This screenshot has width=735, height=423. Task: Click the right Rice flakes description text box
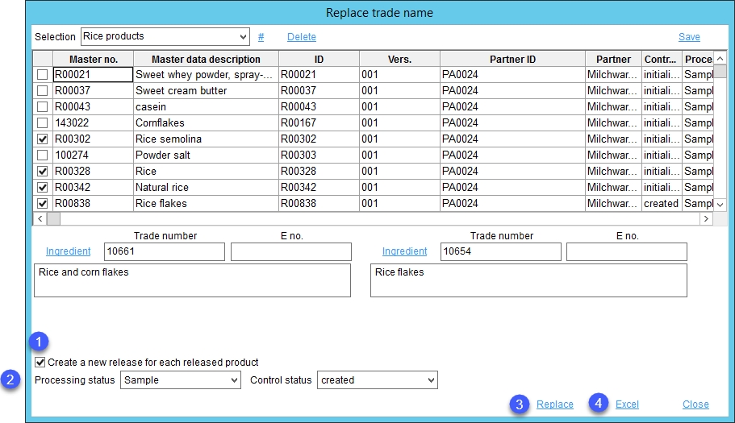(528, 280)
